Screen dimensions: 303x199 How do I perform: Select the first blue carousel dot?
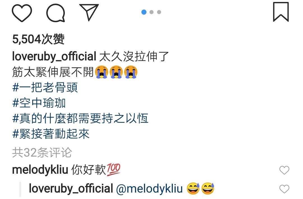click(x=144, y=12)
